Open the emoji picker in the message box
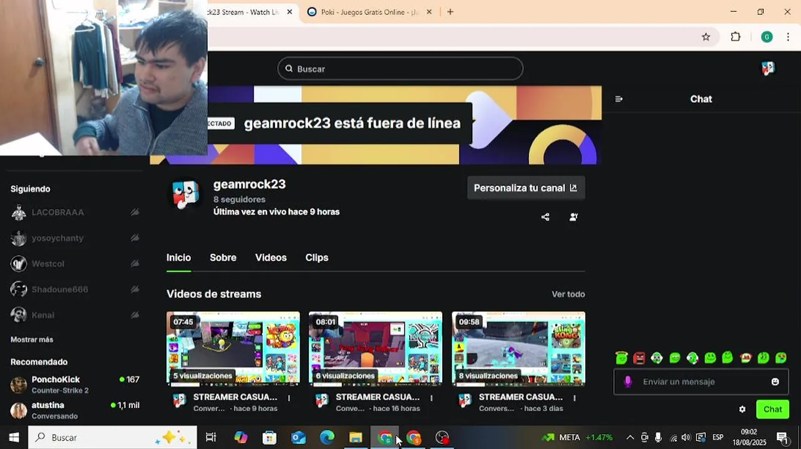This screenshot has width=801, height=449. pos(775,382)
